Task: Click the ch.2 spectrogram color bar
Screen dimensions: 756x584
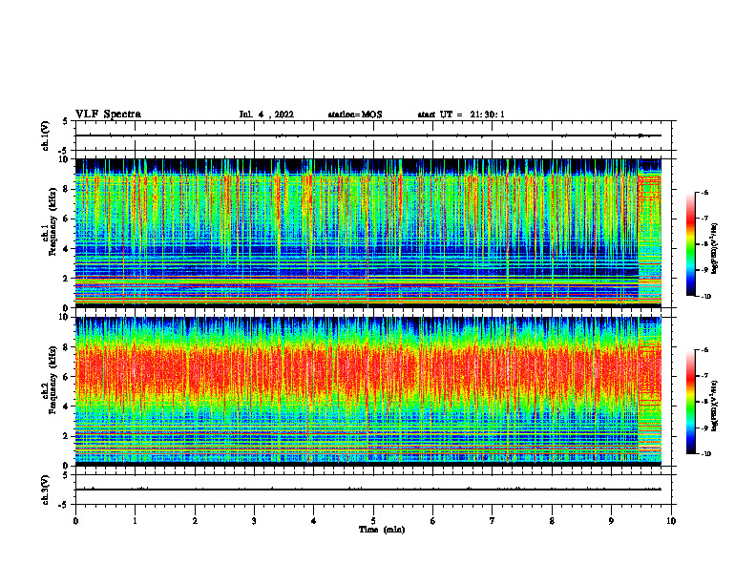Action: pyautogui.click(x=690, y=402)
